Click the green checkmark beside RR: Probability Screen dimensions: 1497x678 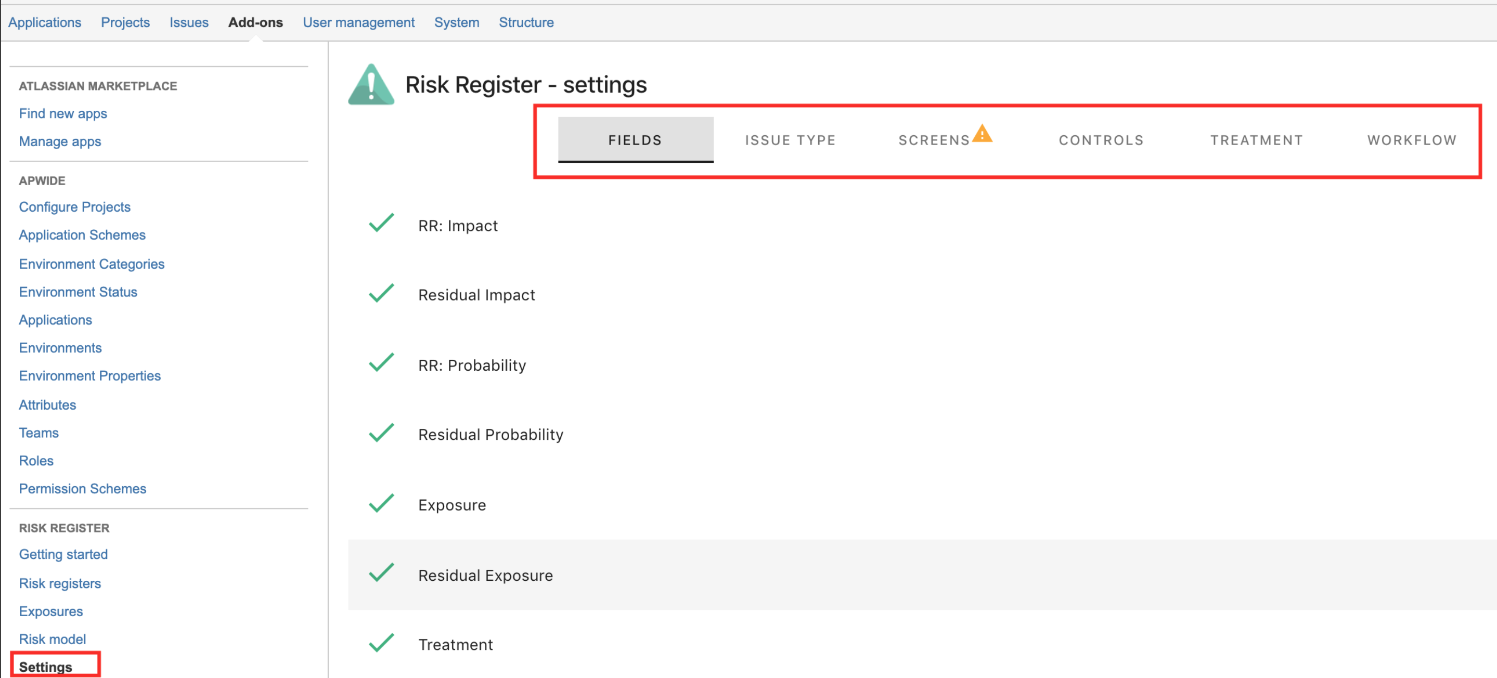[x=381, y=363]
